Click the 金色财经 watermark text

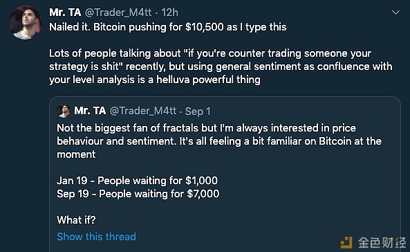click(x=382, y=242)
